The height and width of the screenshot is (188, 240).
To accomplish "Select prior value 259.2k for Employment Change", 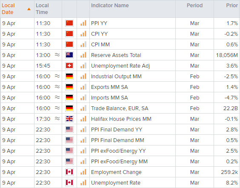I will click(x=229, y=172).
